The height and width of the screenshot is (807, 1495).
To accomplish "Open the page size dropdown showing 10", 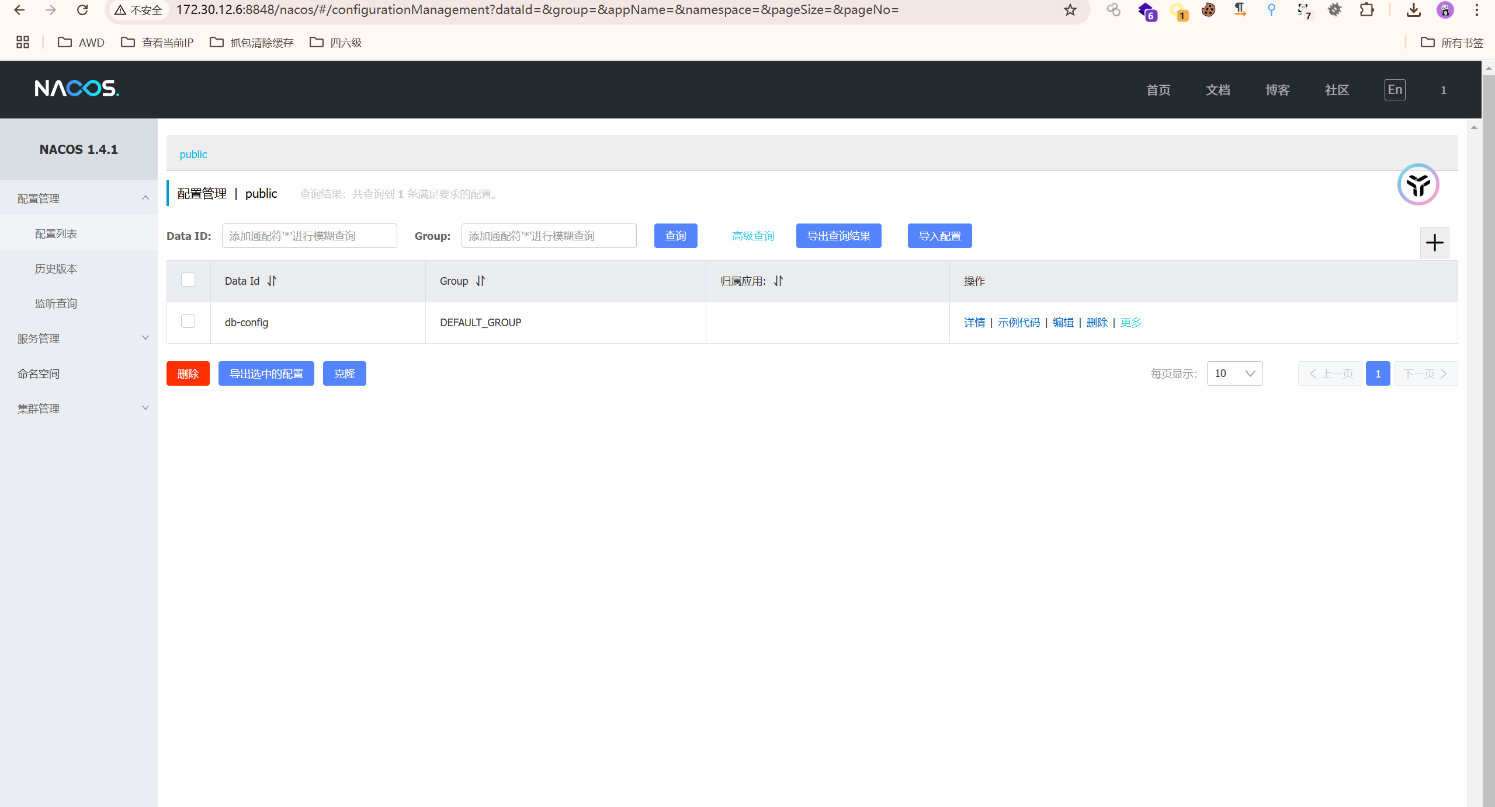I will point(1234,373).
